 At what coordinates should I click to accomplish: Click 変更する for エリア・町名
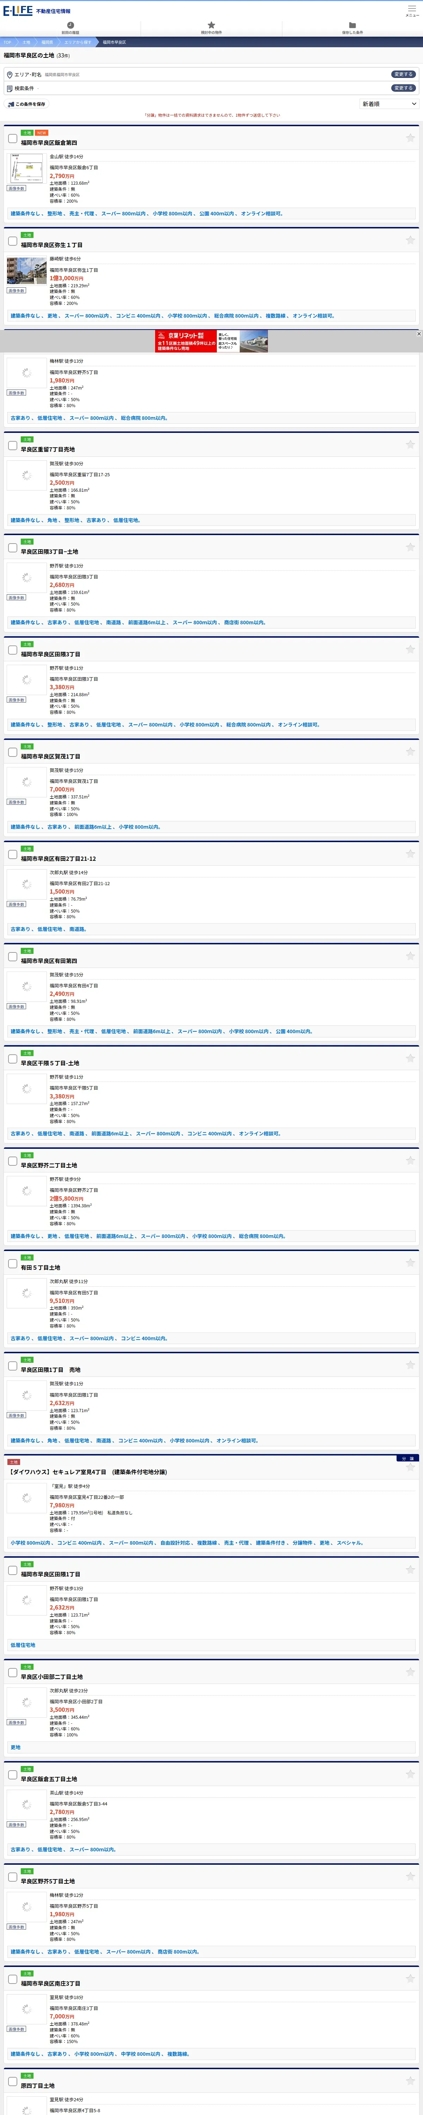[403, 75]
